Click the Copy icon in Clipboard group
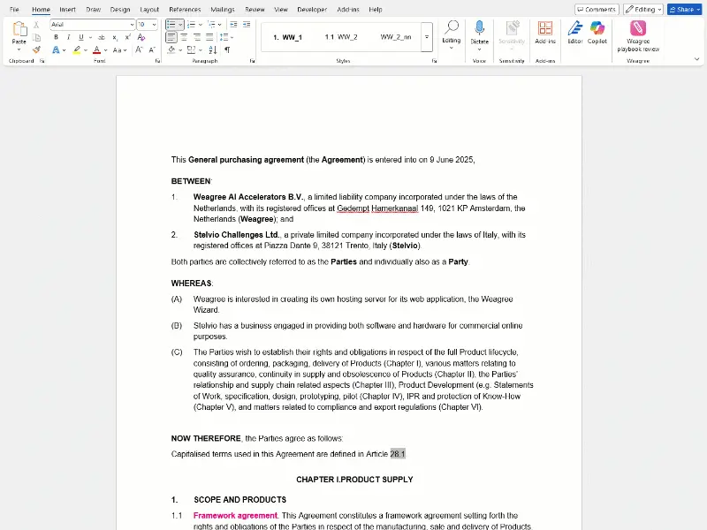The height and width of the screenshot is (530, 707). pyautogui.click(x=36, y=37)
